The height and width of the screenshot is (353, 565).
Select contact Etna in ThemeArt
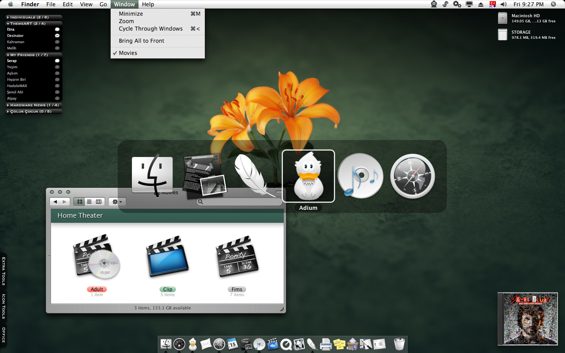coord(34,29)
